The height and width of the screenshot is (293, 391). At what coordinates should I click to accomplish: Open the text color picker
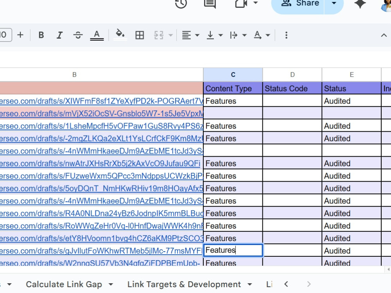[97, 35]
